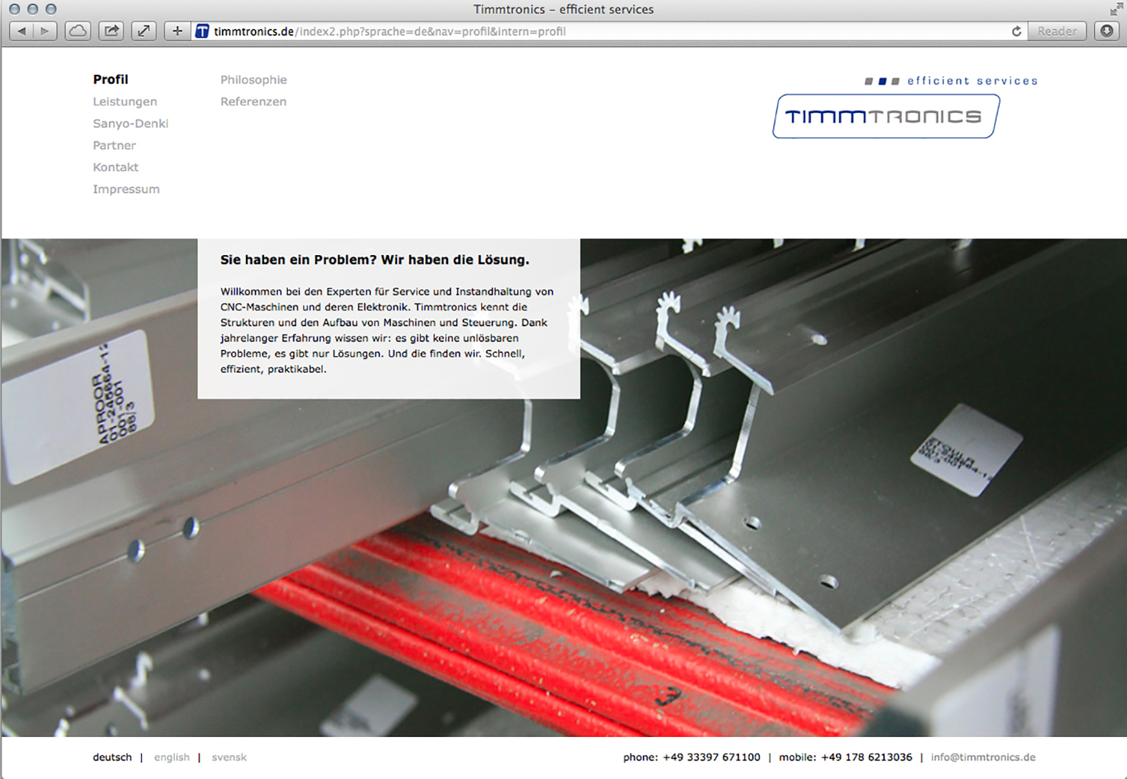Switch site language to english

(x=172, y=758)
